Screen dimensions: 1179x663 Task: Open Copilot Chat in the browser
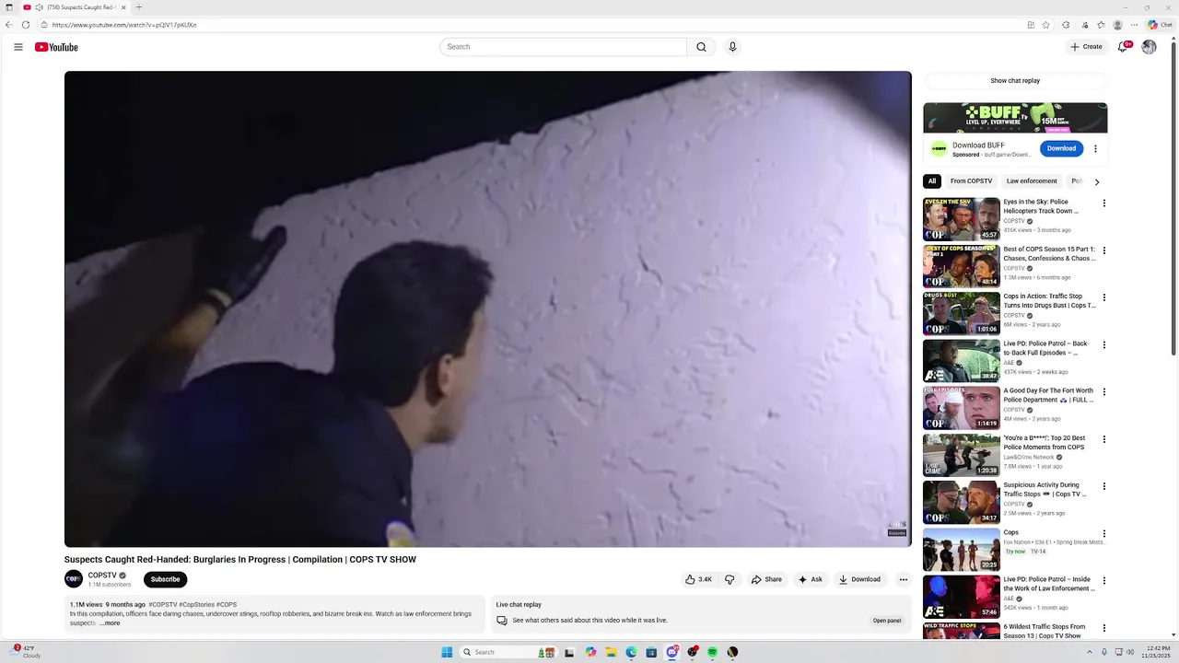pyautogui.click(x=1160, y=25)
